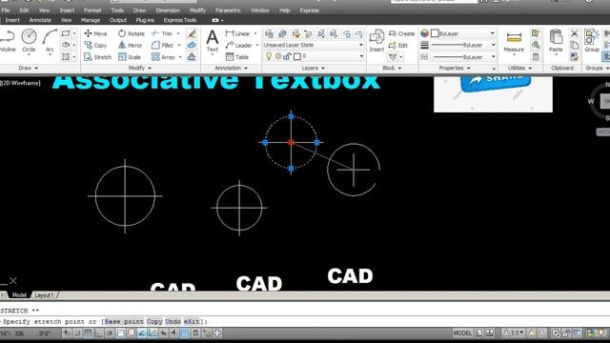Viewport: 610px width, 343px height.
Task: Expand the Block panel
Action: point(392,68)
